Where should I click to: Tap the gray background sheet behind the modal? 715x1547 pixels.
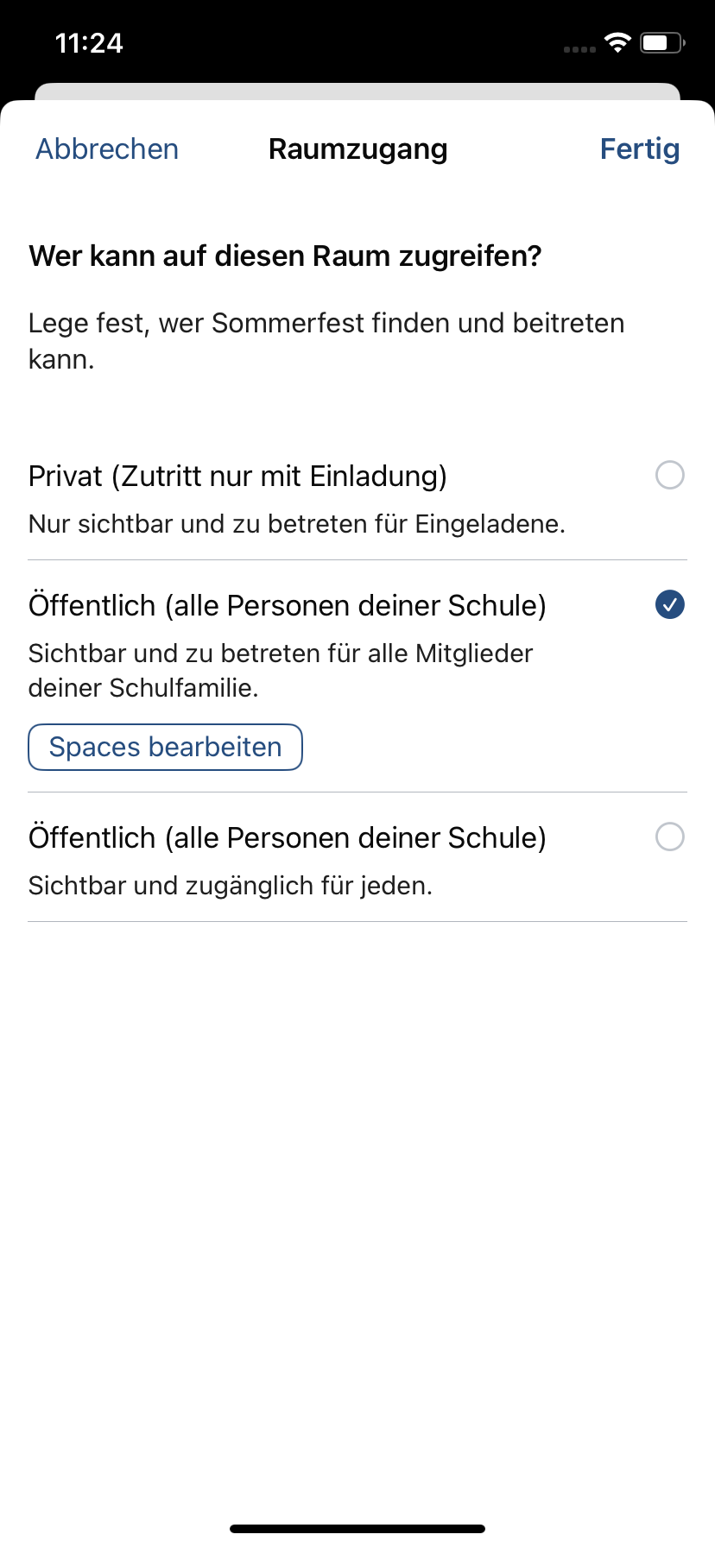(357, 91)
